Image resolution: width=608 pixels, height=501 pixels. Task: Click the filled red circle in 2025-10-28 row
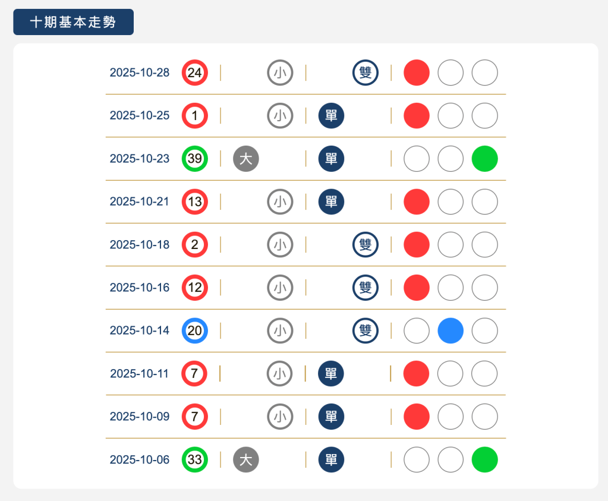pyautogui.click(x=417, y=73)
